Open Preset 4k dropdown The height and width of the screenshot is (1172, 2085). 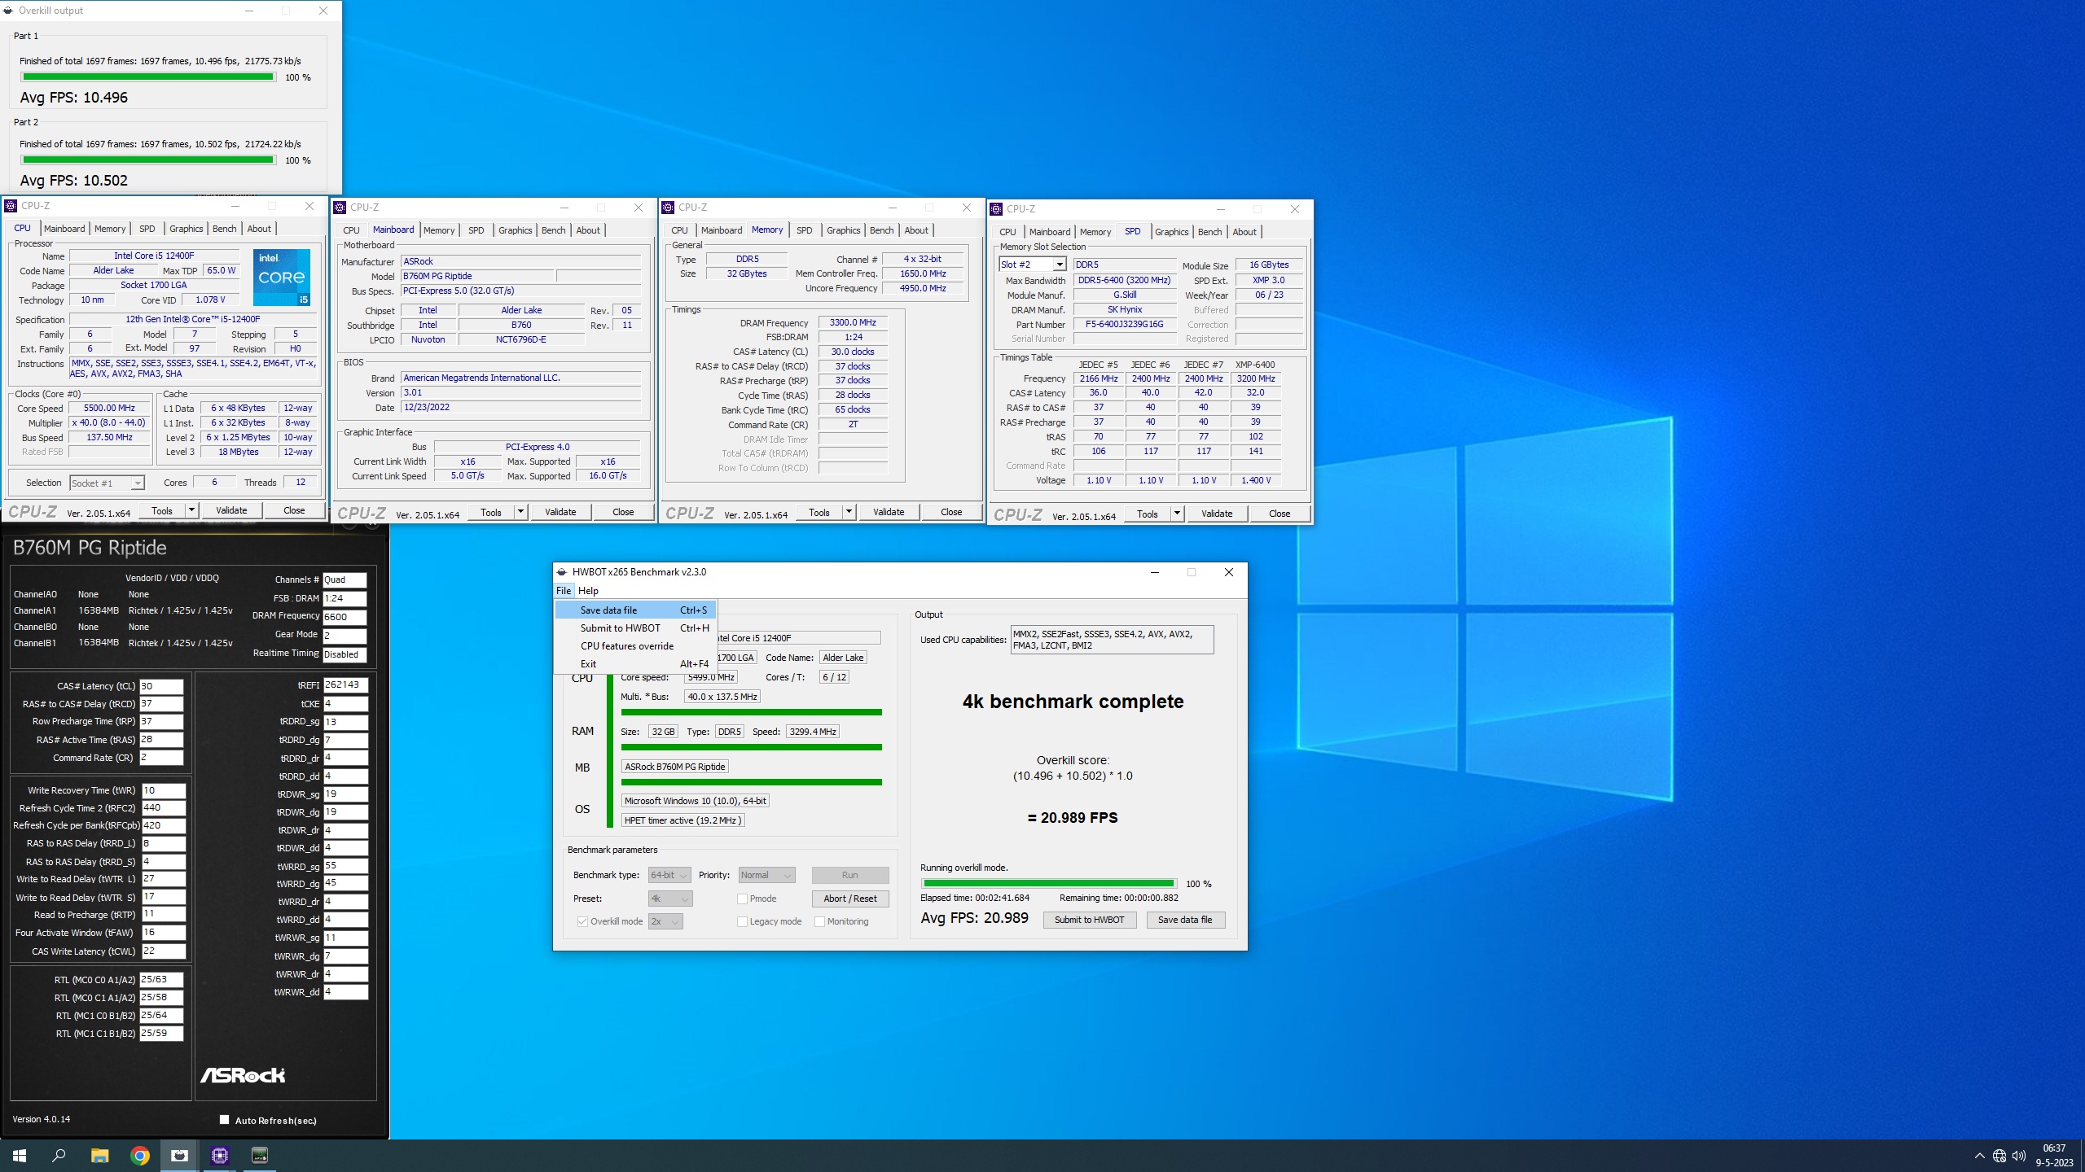point(670,899)
